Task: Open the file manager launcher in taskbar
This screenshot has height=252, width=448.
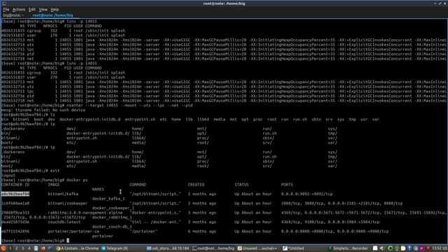Action: coord(36,248)
